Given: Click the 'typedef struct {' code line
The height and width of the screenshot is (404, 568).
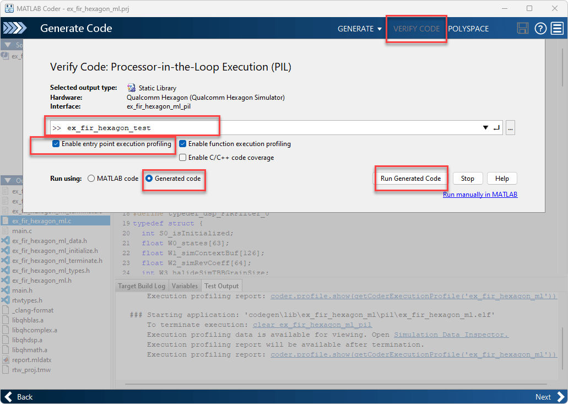Looking at the screenshot, I should pos(167,223).
